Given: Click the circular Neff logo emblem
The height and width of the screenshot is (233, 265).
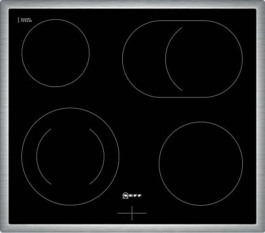Looking at the screenshot, I should tap(125, 196).
